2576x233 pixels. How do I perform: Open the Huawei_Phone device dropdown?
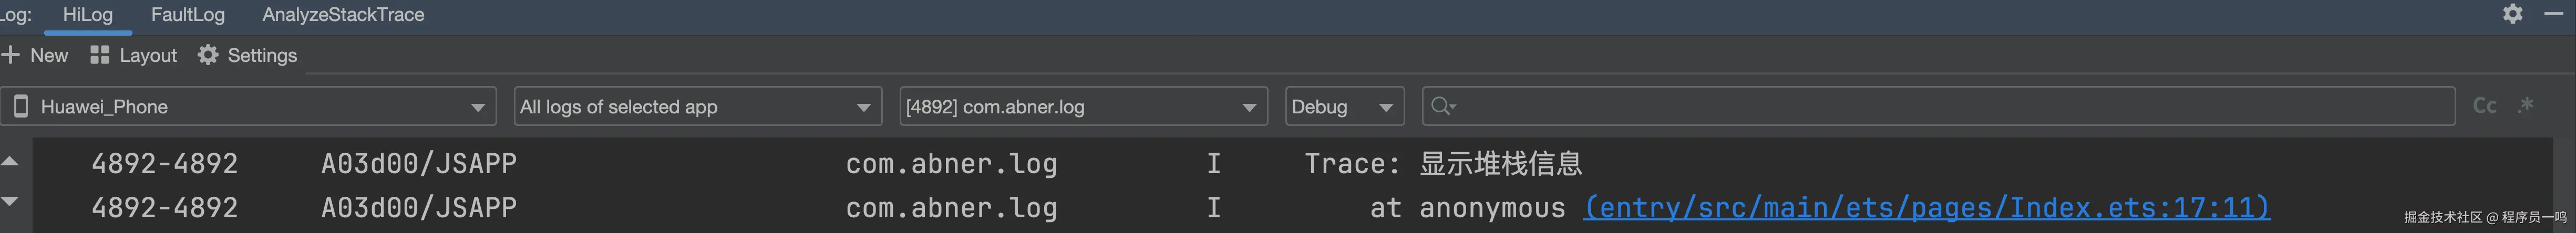477,107
